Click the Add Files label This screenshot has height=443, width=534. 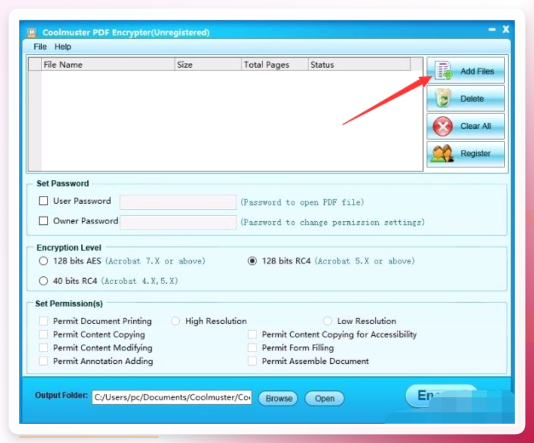(x=477, y=71)
